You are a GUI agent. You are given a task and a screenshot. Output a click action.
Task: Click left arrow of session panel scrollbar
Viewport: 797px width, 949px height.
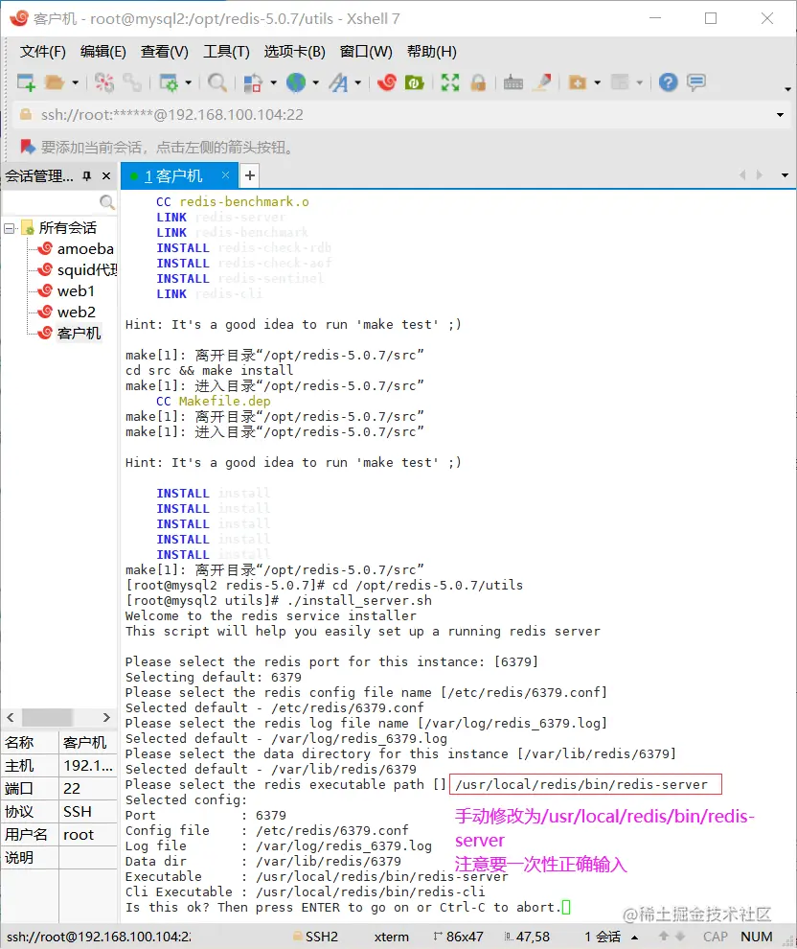click(11, 717)
